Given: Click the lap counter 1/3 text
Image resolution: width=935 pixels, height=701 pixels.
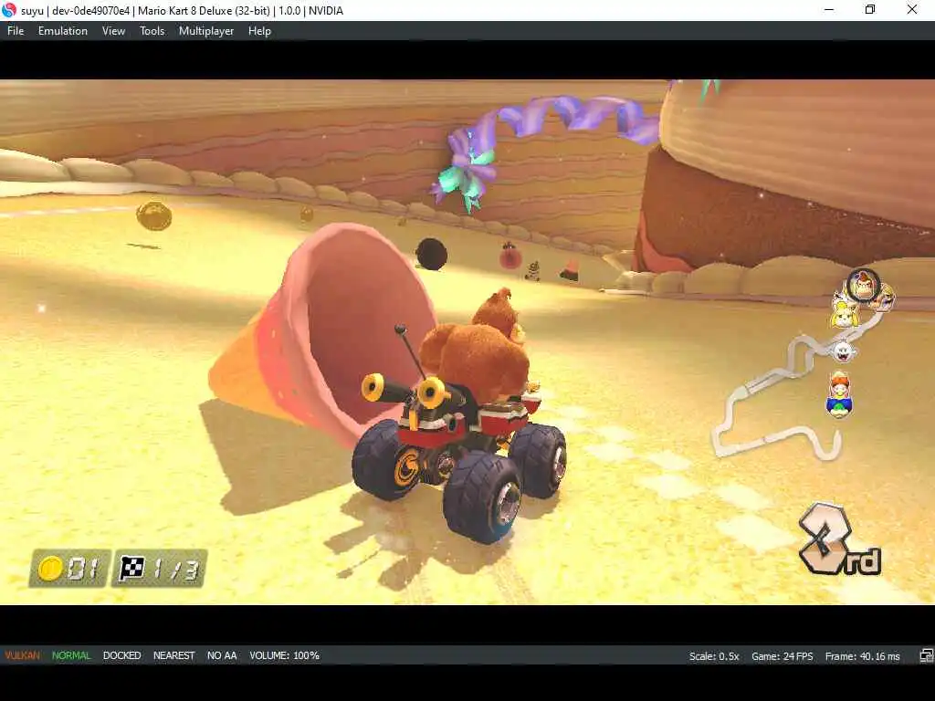Looking at the screenshot, I should (174, 570).
